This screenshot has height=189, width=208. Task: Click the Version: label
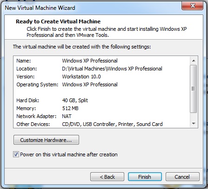[26, 77]
